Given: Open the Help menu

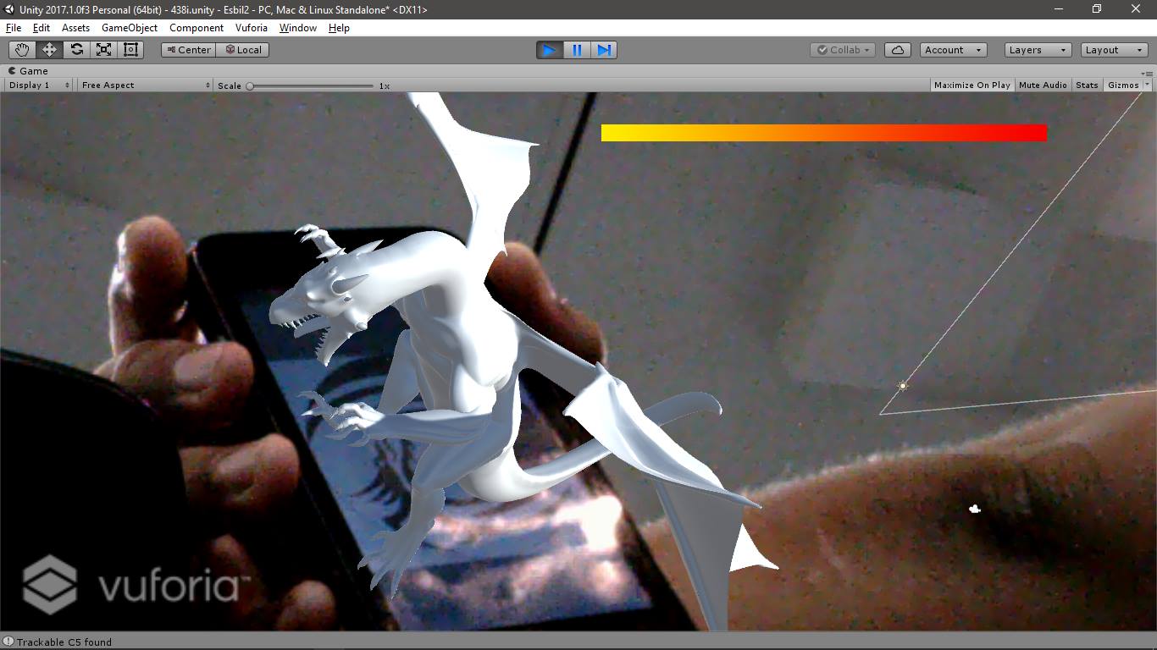Looking at the screenshot, I should 339,28.
